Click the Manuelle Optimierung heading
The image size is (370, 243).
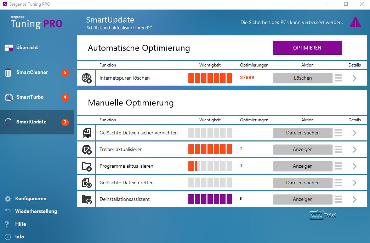tap(131, 103)
